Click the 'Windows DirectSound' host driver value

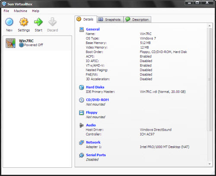coord(156,130)
